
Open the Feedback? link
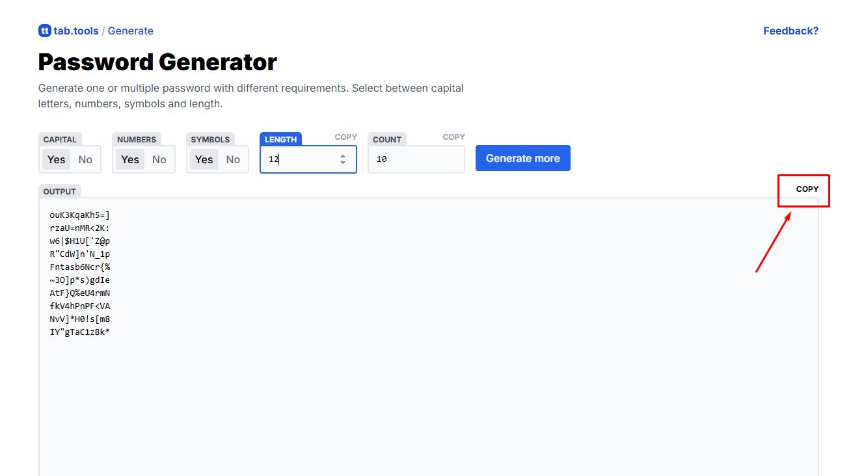pos(790,31)
